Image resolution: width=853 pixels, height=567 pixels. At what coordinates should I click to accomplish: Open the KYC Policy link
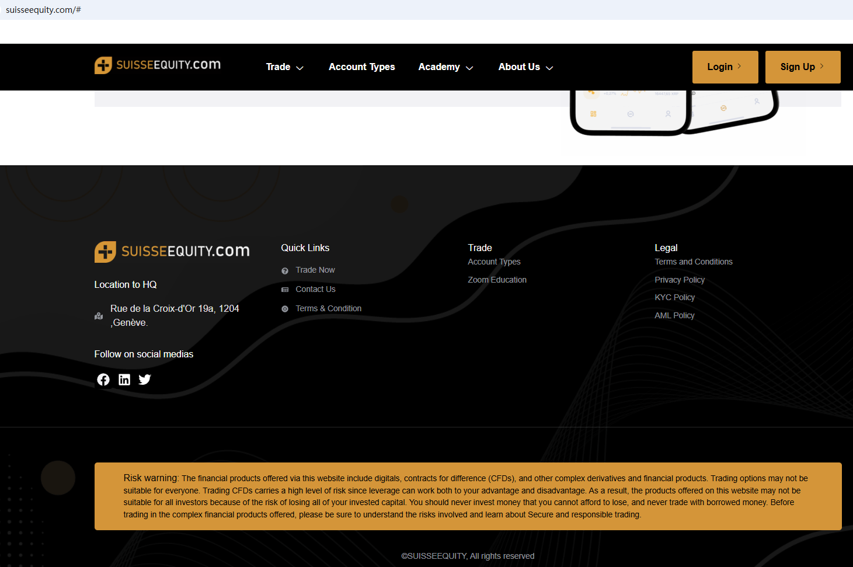tap(675, 297)
